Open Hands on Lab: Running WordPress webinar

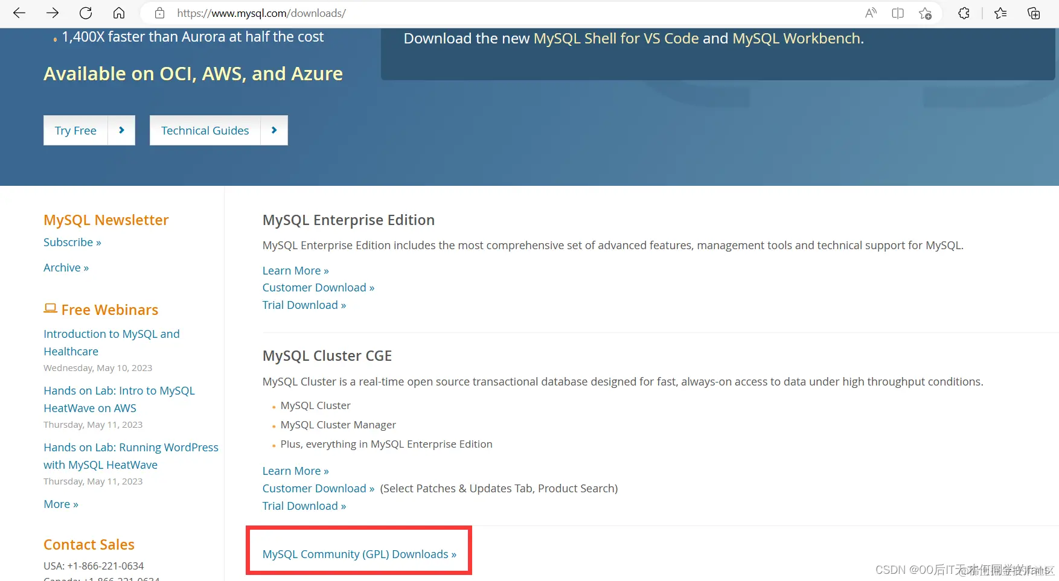pos(131,456)
